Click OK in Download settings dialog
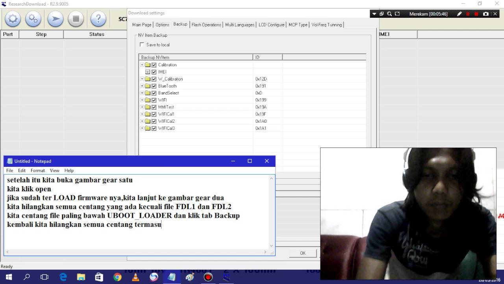Image resolution: width=504 pixels, height=284 pixels. [x=303, y=253]
